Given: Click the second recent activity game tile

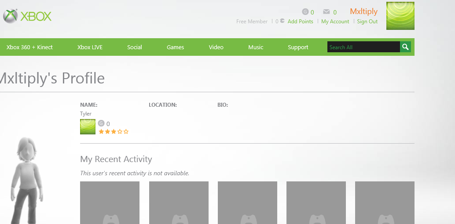Looking at the screenshot, I should (179, 203).
